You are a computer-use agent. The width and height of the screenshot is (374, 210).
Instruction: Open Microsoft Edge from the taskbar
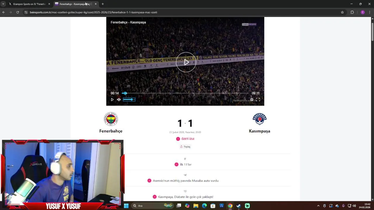point(205,206)
